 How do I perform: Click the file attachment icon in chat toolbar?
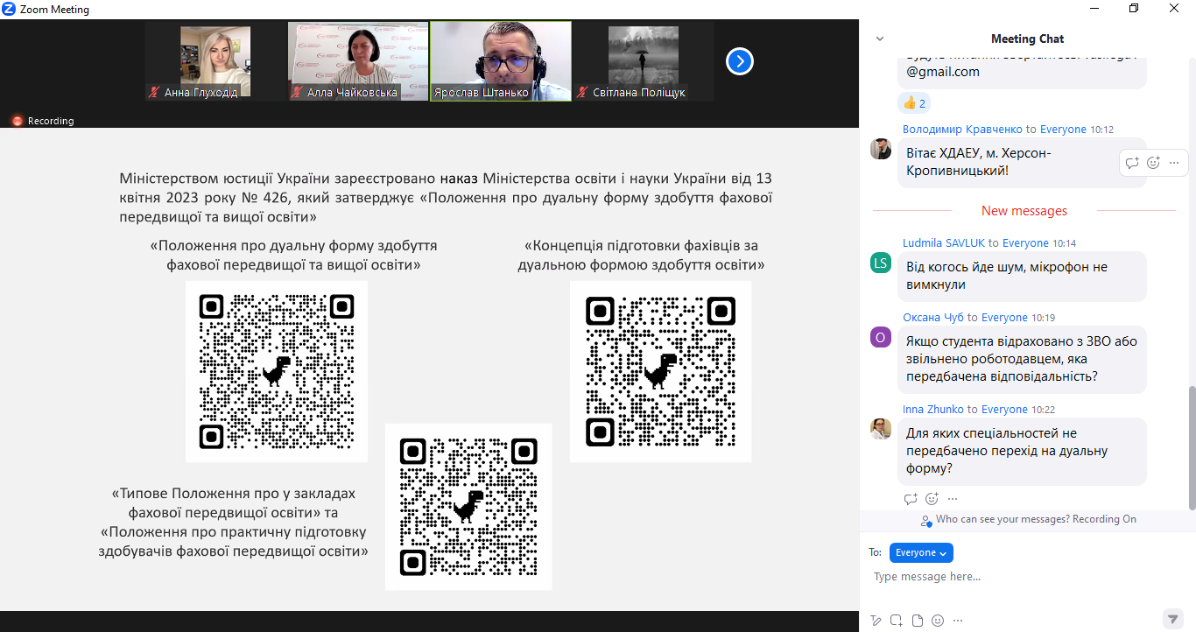click(918, 621)
